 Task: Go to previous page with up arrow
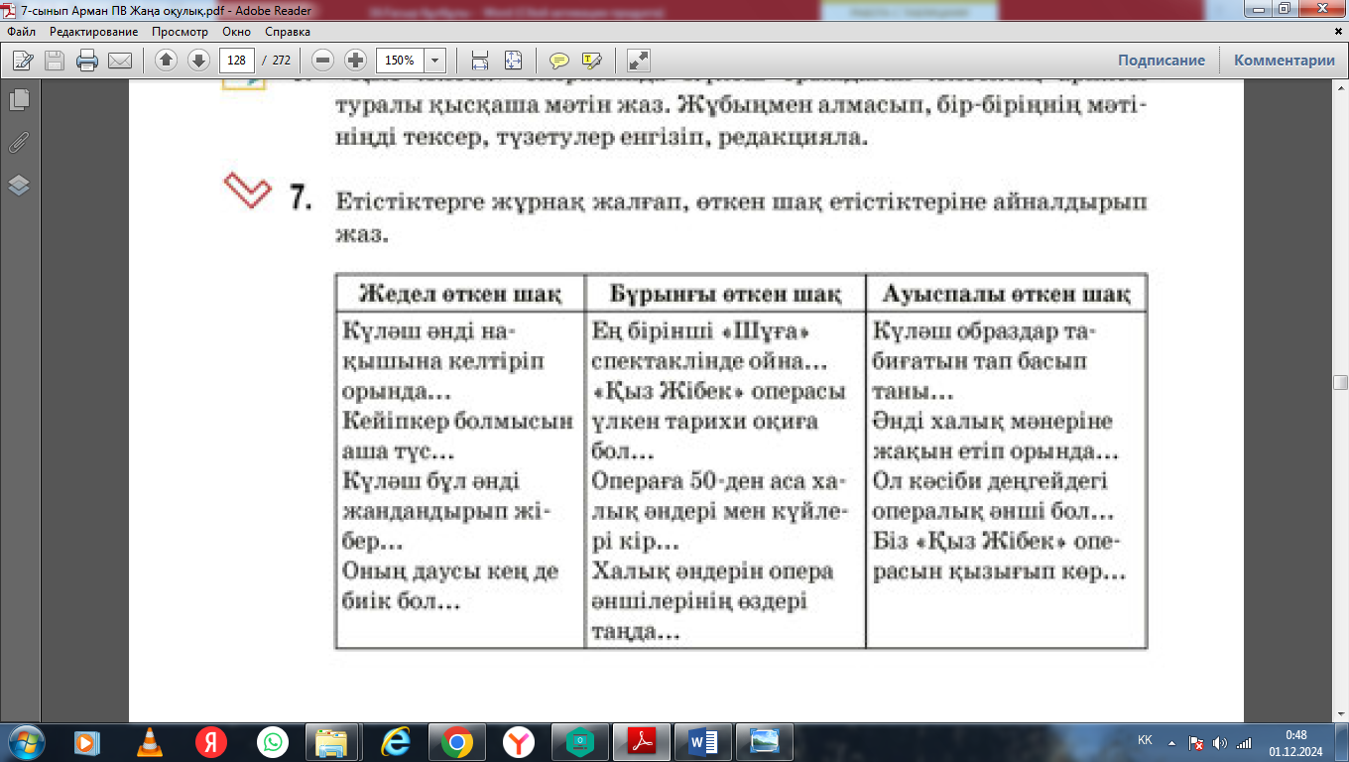pyautogui.click(x=165, y=61)
